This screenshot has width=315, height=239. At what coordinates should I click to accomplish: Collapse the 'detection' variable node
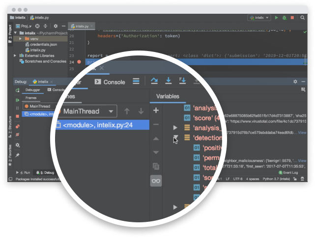tap(175, 138)
